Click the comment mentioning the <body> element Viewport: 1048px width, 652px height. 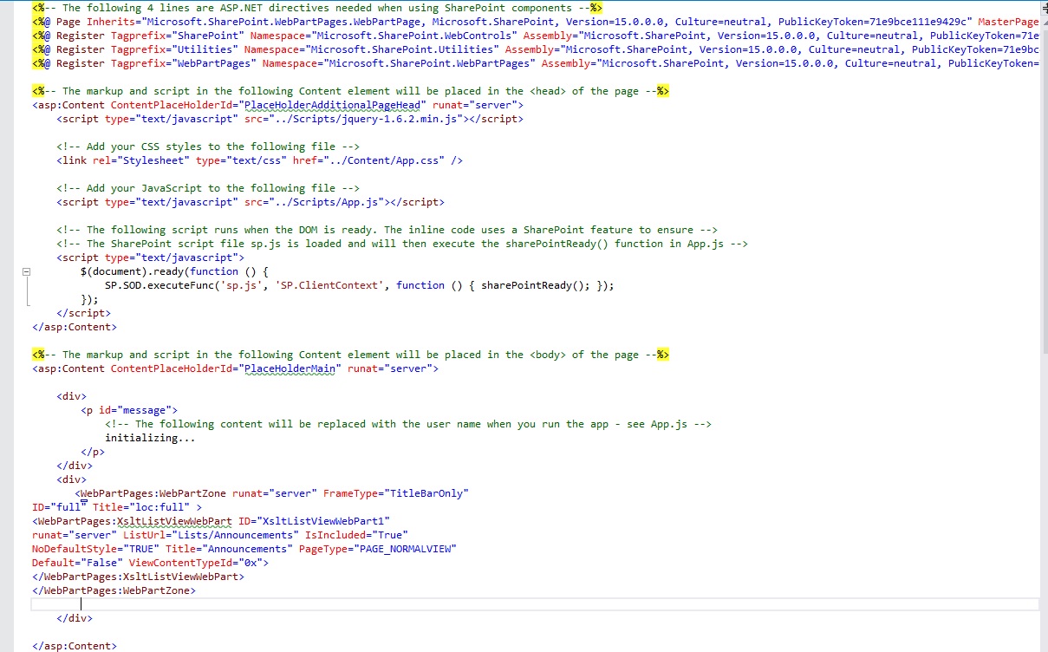pos(350,355)
